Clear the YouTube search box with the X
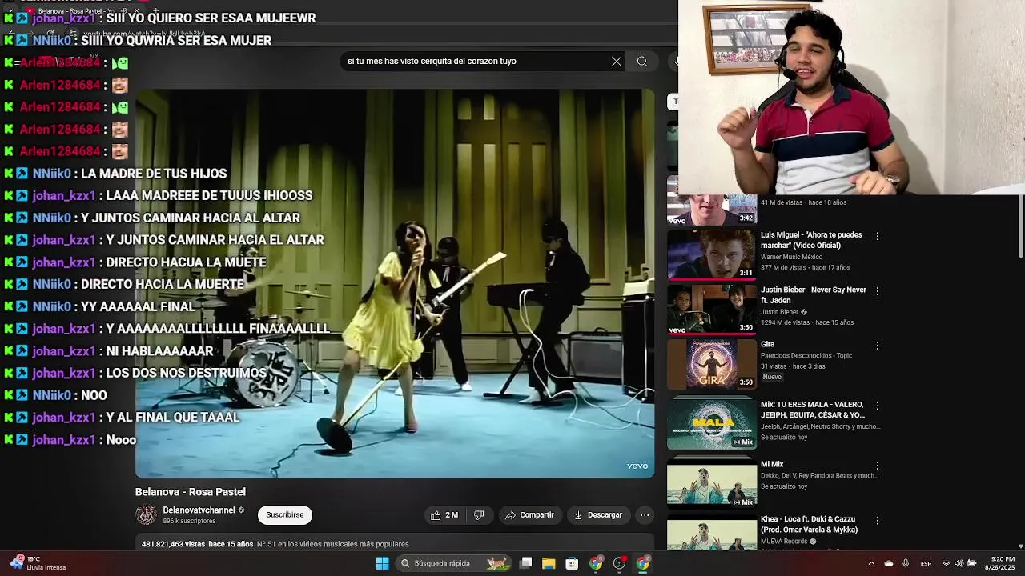Image resolution: width=1025 pixels, height=576 pixels. 617,61
